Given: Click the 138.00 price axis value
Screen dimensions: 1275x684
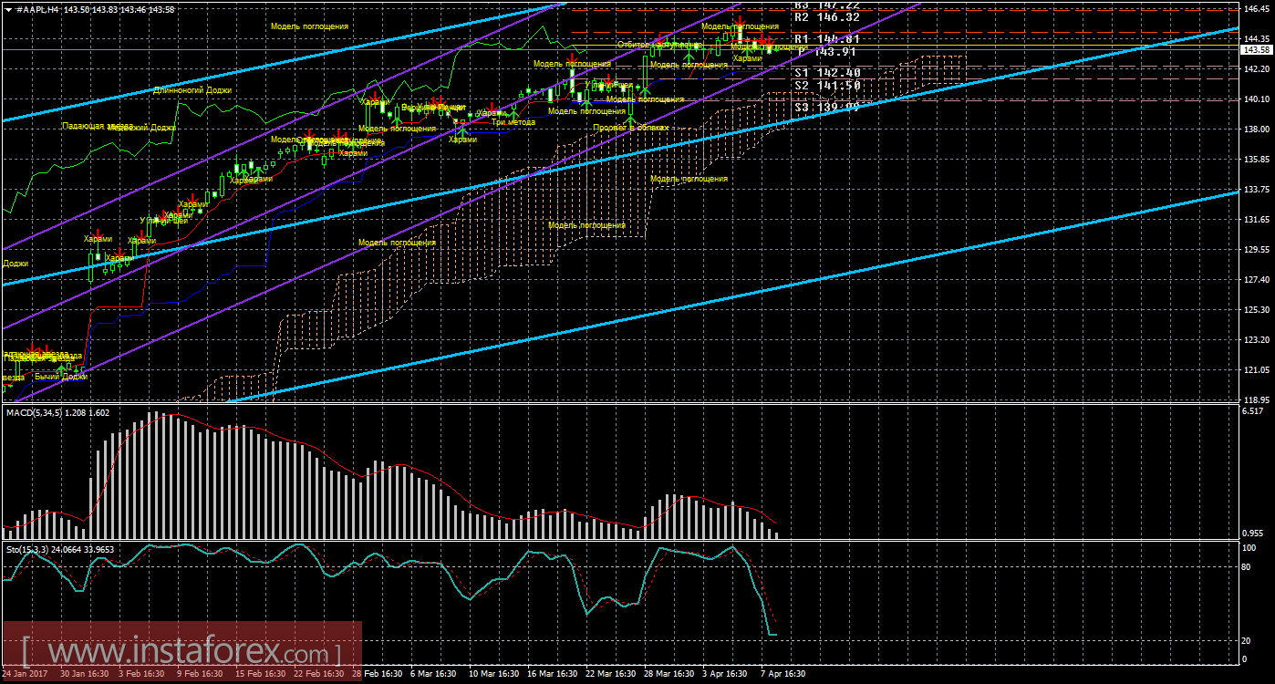Looking at the screenshot, I should [x=1257, y=129].
